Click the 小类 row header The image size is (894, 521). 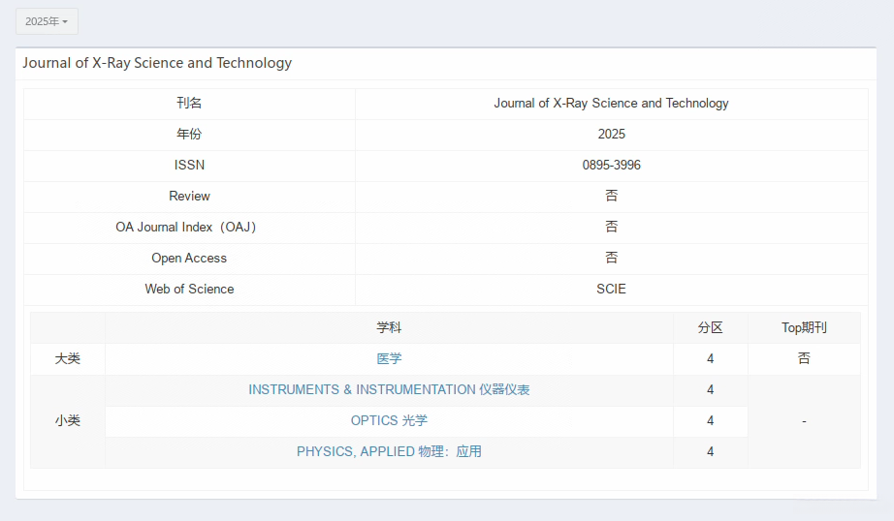pos(68,421)
